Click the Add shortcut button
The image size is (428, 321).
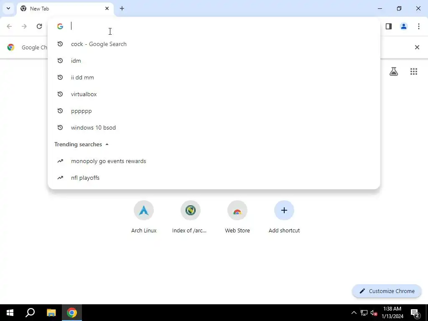(x=284, y=217)
